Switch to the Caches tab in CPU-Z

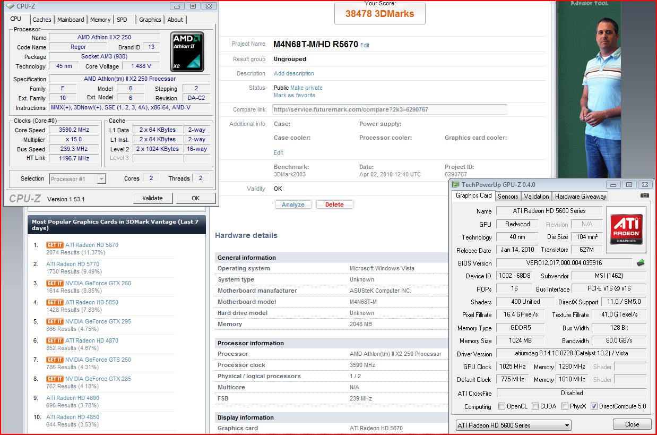42,20
